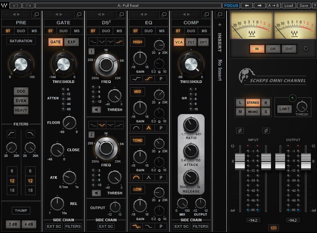Toggle SATURATION on in PRE module
The image size is (317, 233).
point(21,41)
